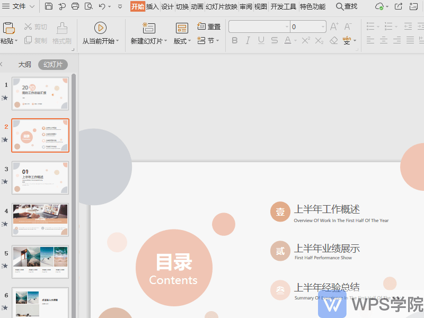Click the Superscript icon
Screen dimensions: 424x318
click(305, 40)
